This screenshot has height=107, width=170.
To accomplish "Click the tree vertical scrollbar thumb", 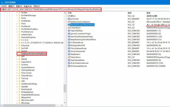I will 65,88.
